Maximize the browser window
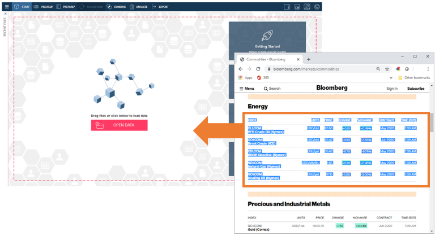This screenshot has width=435, height=236. tap(415, 56)
